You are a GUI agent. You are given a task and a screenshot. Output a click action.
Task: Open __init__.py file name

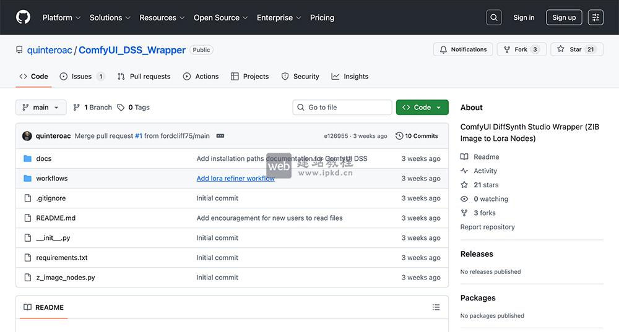click(53, 238)
